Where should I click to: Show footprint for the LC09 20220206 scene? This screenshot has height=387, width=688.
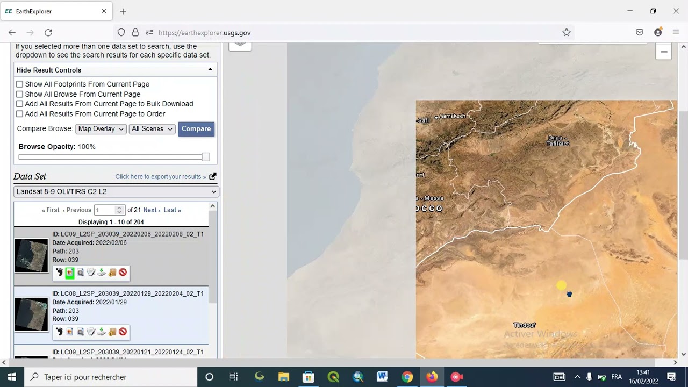59,273
